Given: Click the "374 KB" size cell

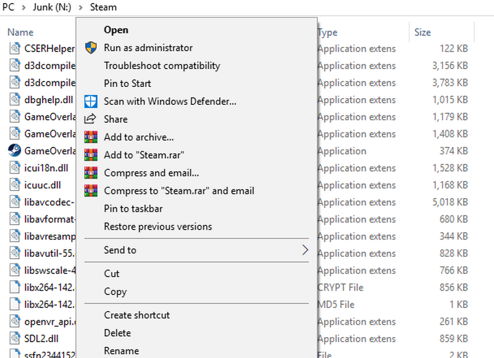Looking at the screenshot, I should click(x=454, y=151).
